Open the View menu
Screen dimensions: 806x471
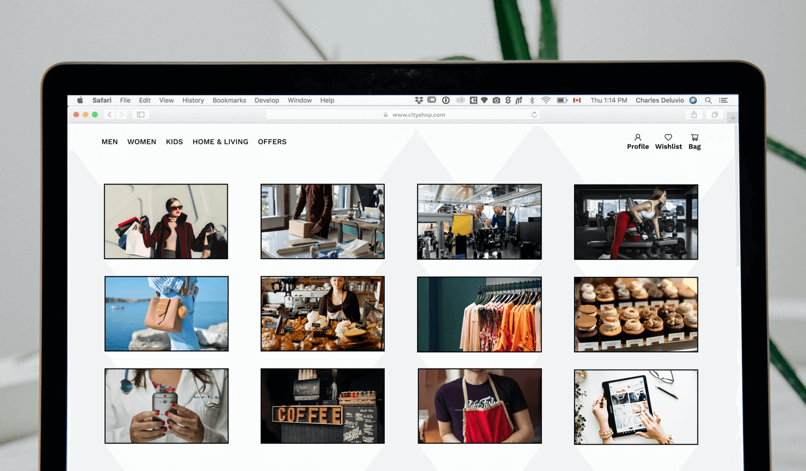click(166, 100)
